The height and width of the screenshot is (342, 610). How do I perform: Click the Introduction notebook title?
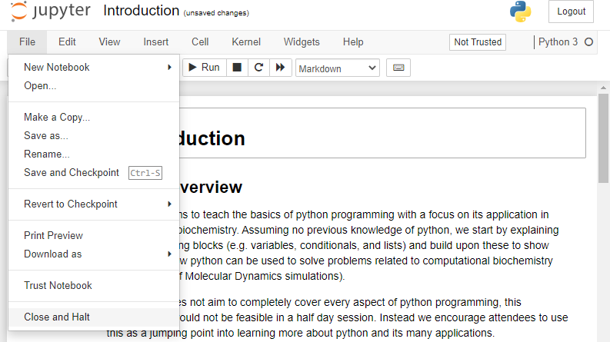click(142, 11)
